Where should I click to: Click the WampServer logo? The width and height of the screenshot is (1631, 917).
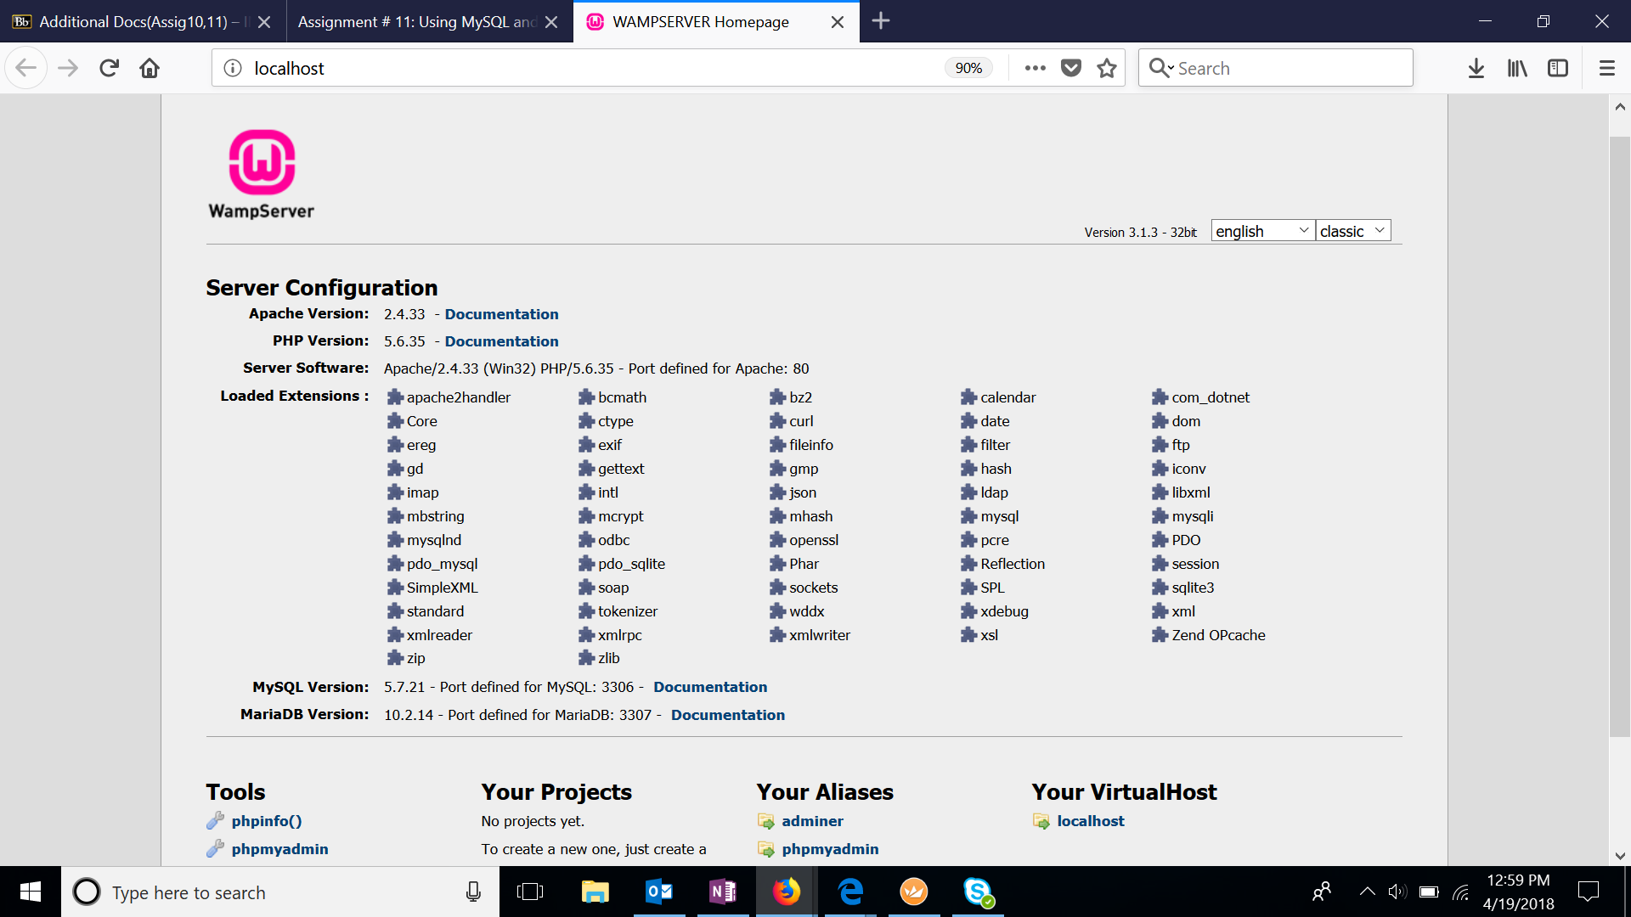tap(262, 175)
